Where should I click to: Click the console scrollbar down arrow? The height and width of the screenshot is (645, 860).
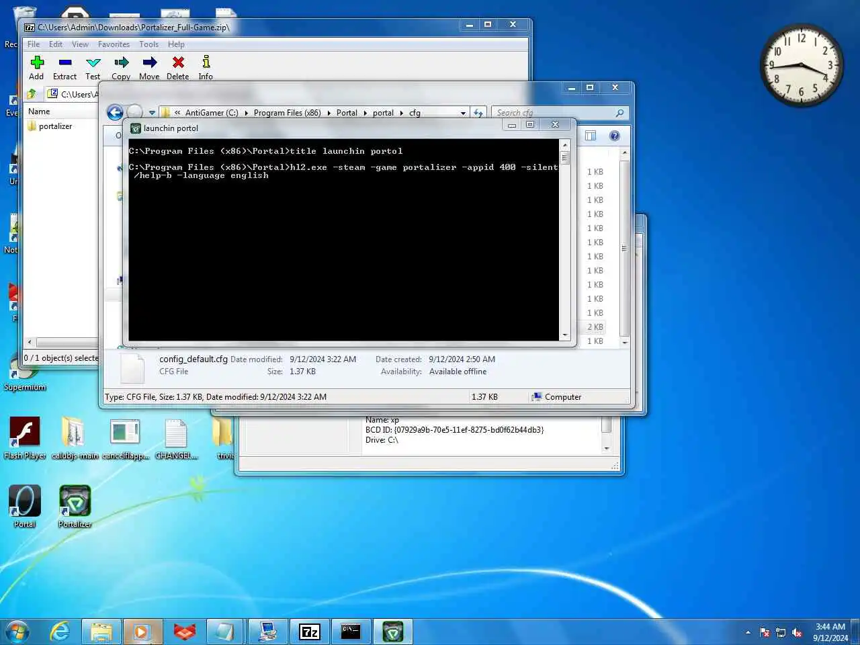pyautogui.click(x=565, y=335)
